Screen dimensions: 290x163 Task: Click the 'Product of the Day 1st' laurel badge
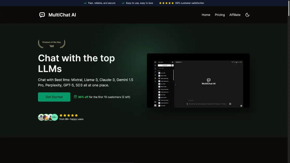point(51,43)
